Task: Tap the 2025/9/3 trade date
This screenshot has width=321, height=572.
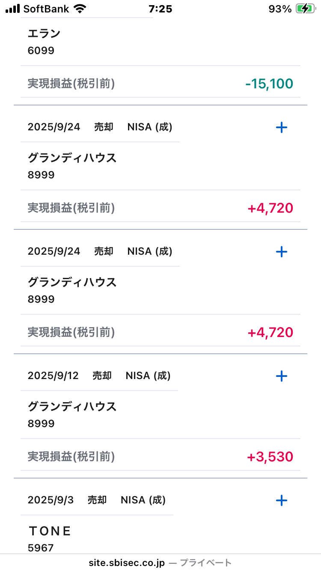Action: (x=51, y=500)
